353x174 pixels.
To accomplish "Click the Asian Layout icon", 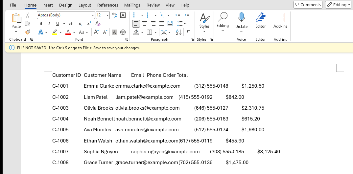I will click(x=164, y=32).
